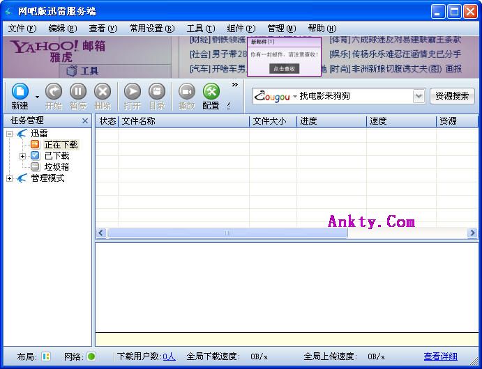Click the 正在下载 orange arrow icon
Image resolution: width=482 pixels, height=369 pixels.
click(x=35, y=144)
